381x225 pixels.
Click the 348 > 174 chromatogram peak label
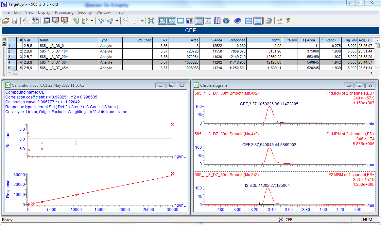click(x=269, y=145)
